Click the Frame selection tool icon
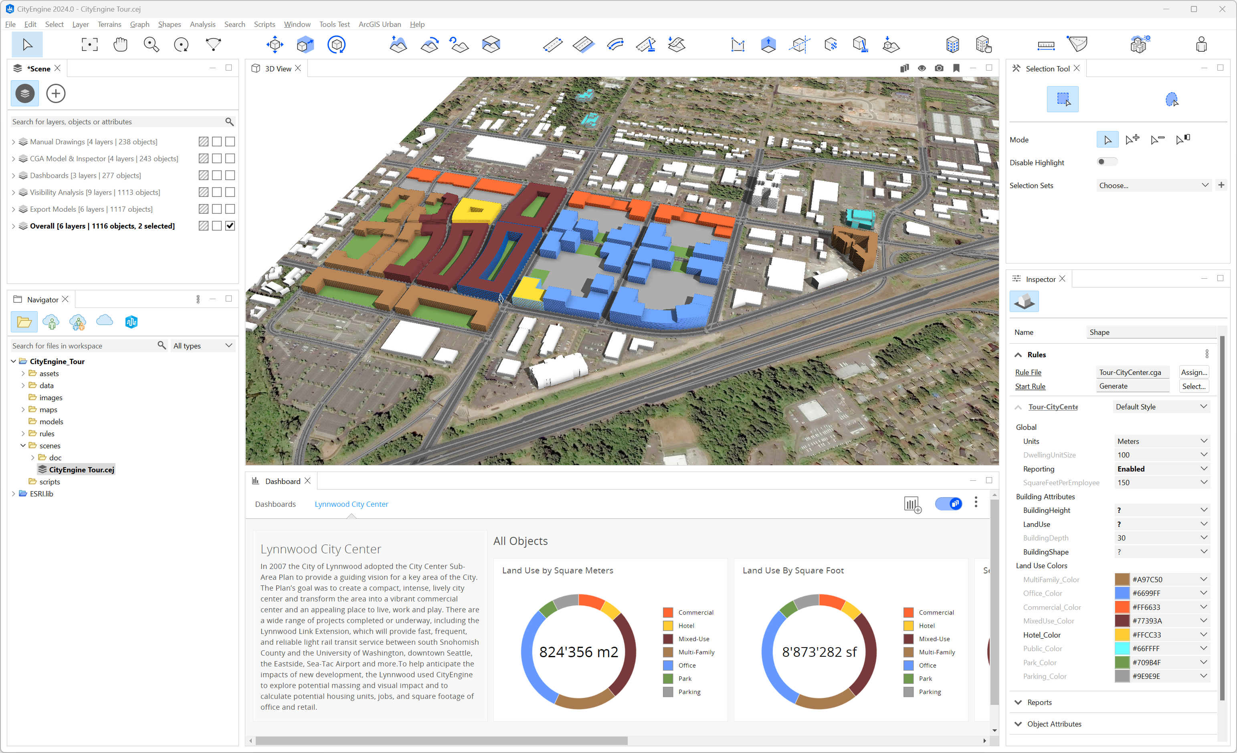Screen dimensions: 1237x753 [89, 45]
